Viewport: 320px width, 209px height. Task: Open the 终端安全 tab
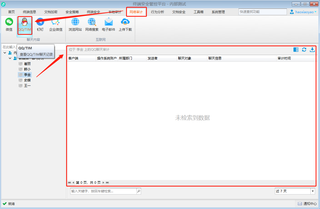click(x=94, y=12)
